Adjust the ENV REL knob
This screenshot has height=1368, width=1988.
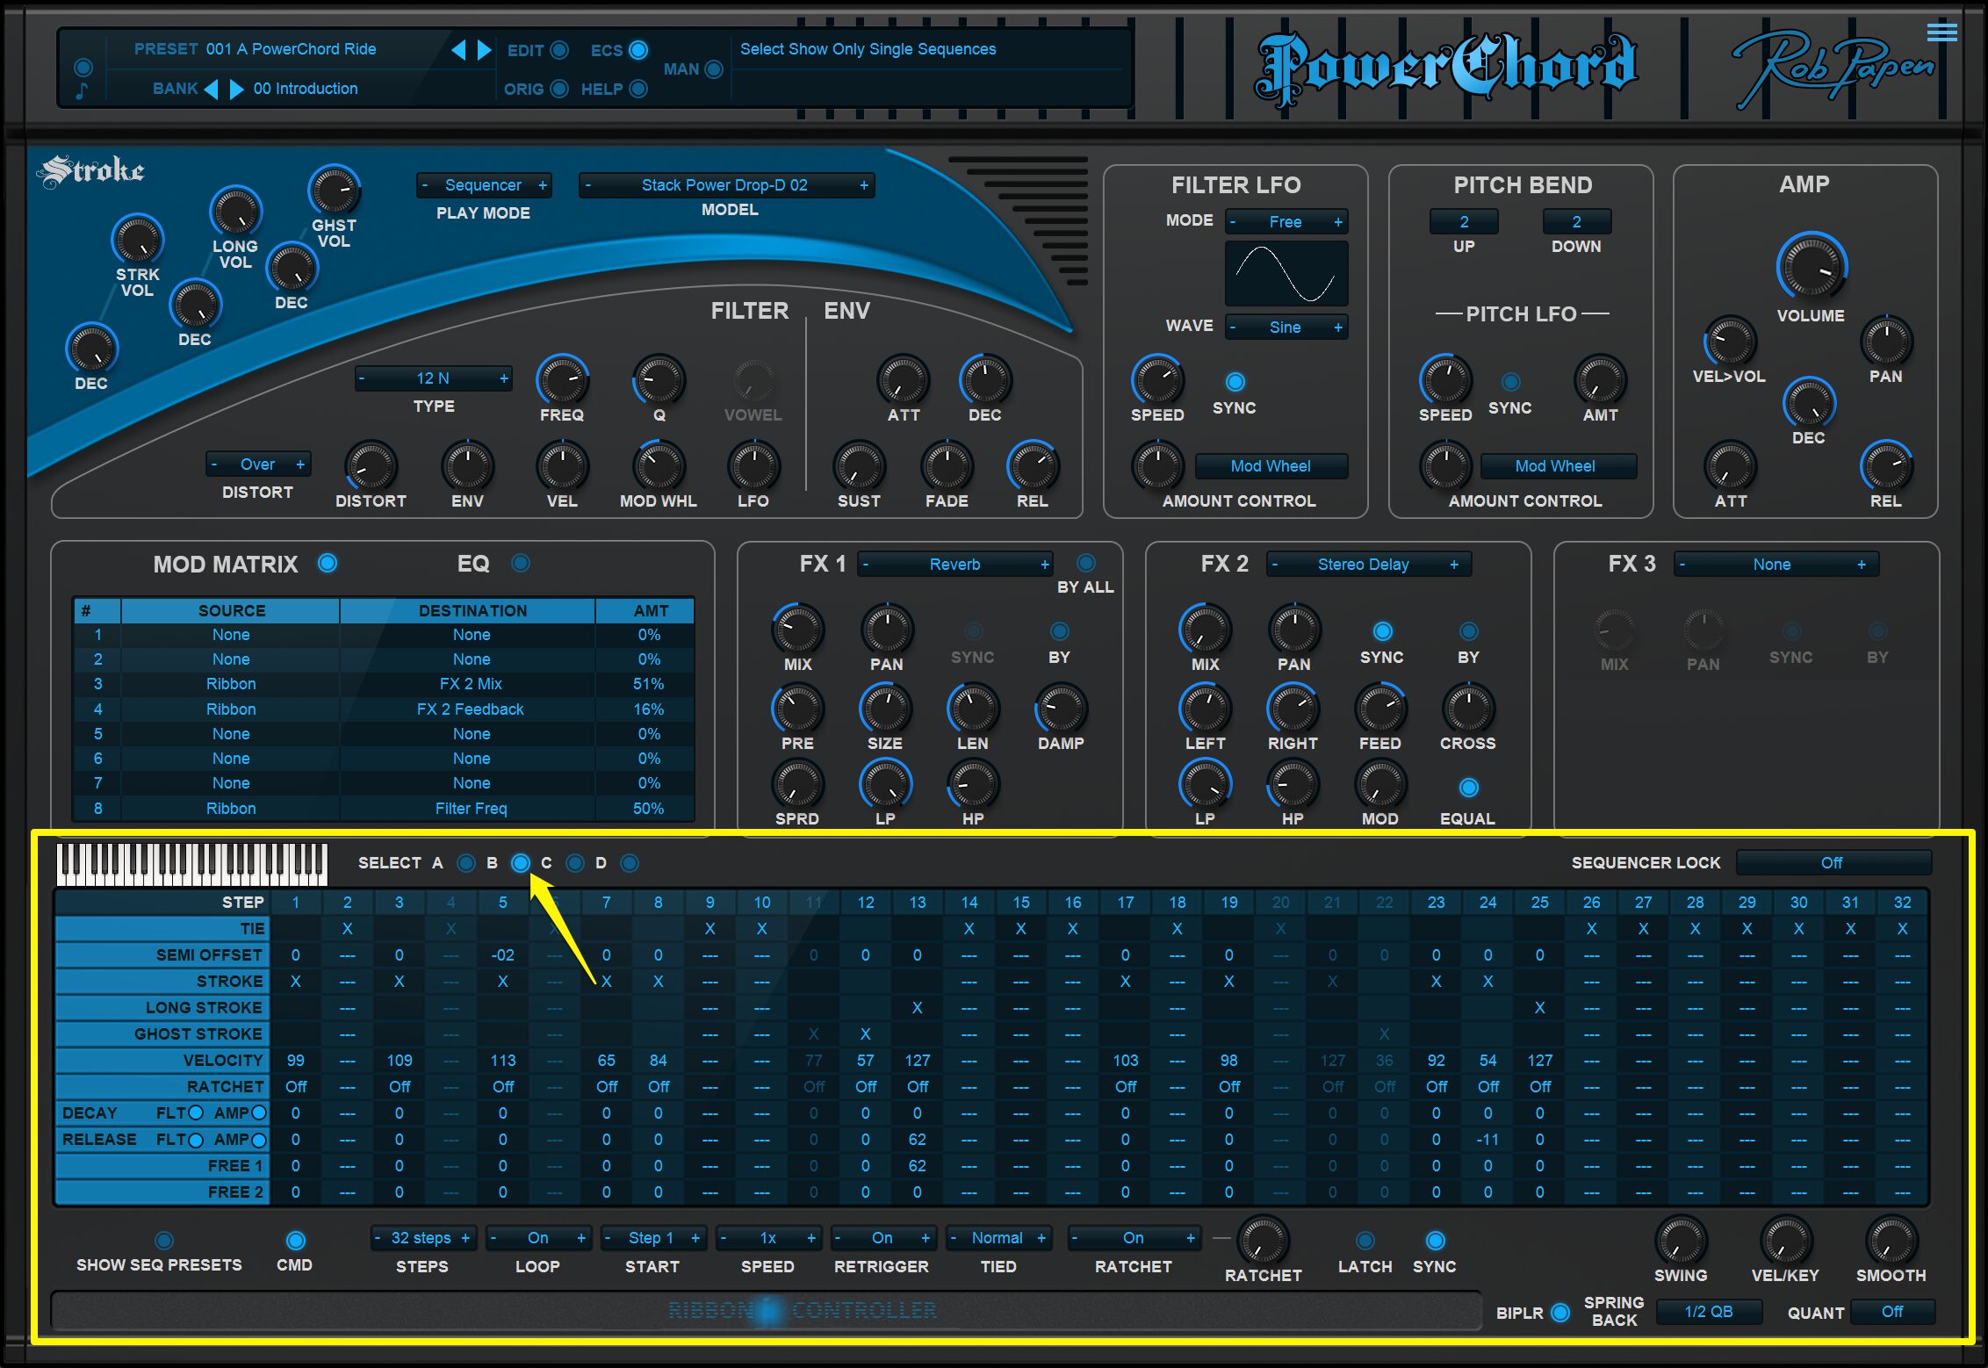1033,465
